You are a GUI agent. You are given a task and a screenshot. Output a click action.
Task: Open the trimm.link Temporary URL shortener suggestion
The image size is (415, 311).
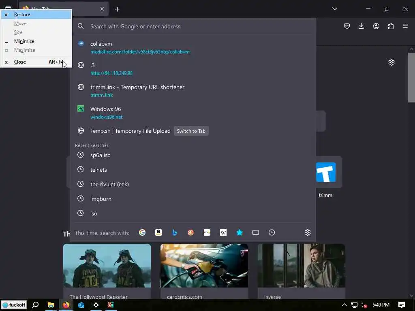click(193, 91)
